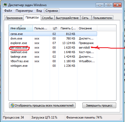This screenshot has height=122, width=125.
Task: Maximize the Task Manager window
Action: (x=109, y=5)
